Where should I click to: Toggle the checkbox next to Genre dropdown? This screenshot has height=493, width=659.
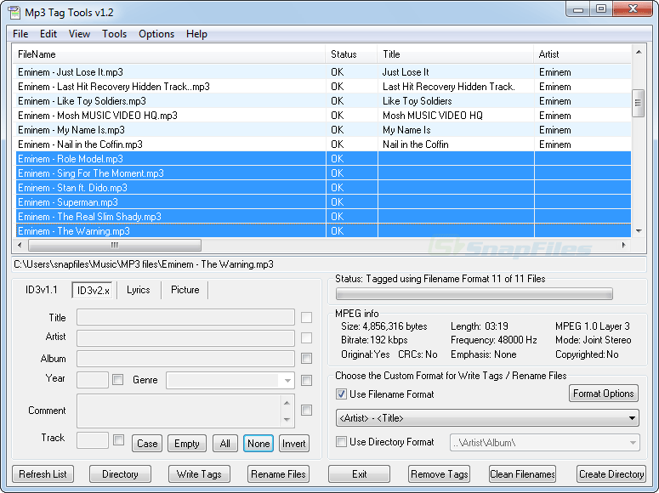click(x=306, y=380)
